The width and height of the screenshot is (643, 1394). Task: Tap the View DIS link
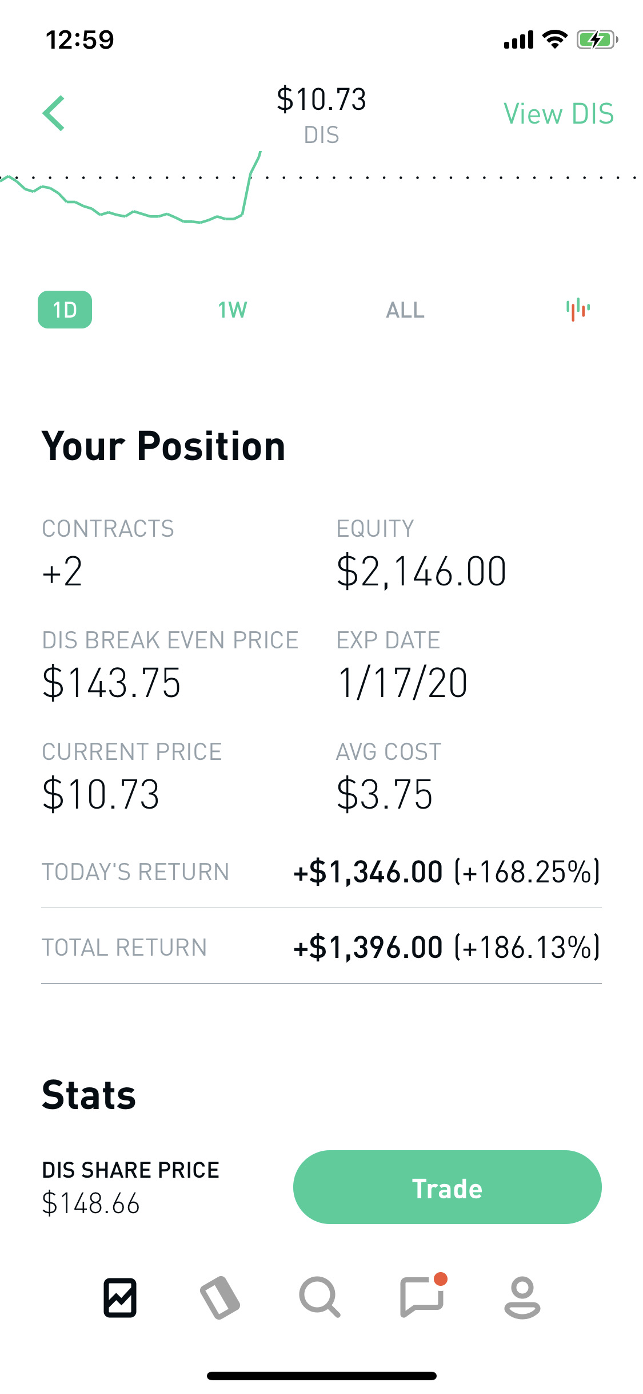tap(558, 113)
